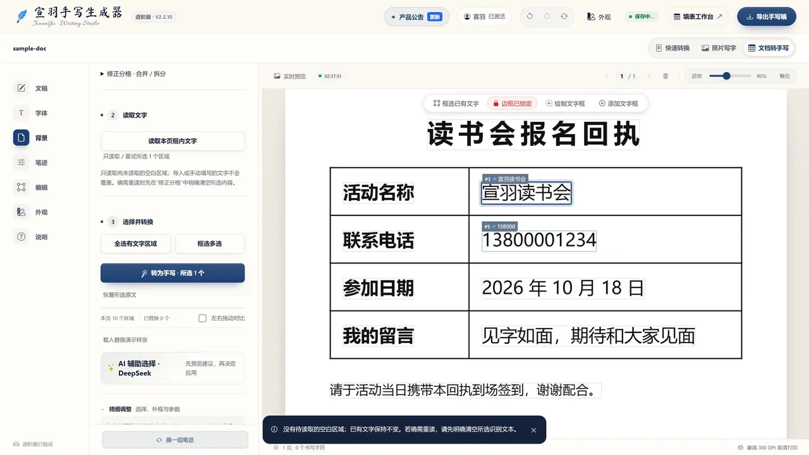
Task: Switch to the 照片写字 tab
Action: coord(719,48)
